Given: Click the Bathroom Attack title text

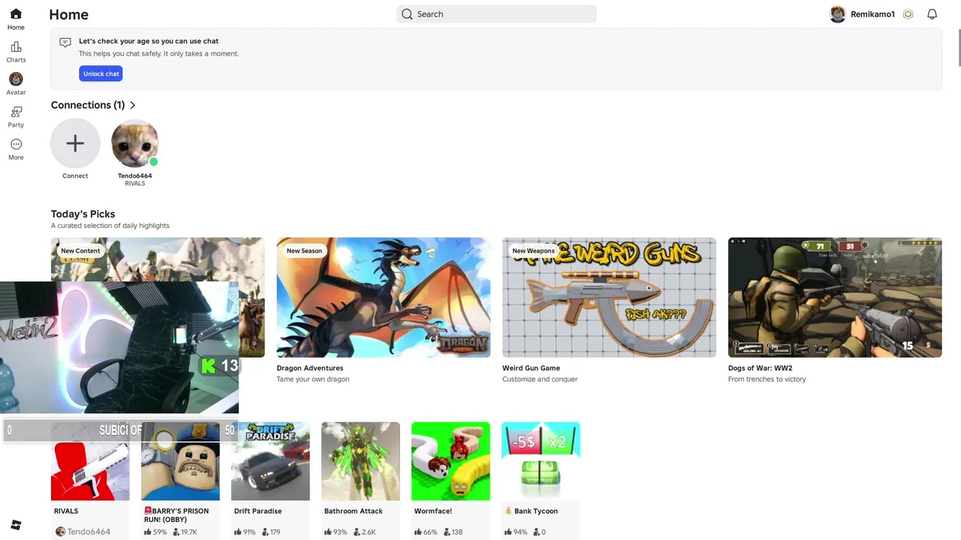Looking at the screenshot, I should pyautogui.click(x=353, y=511).
